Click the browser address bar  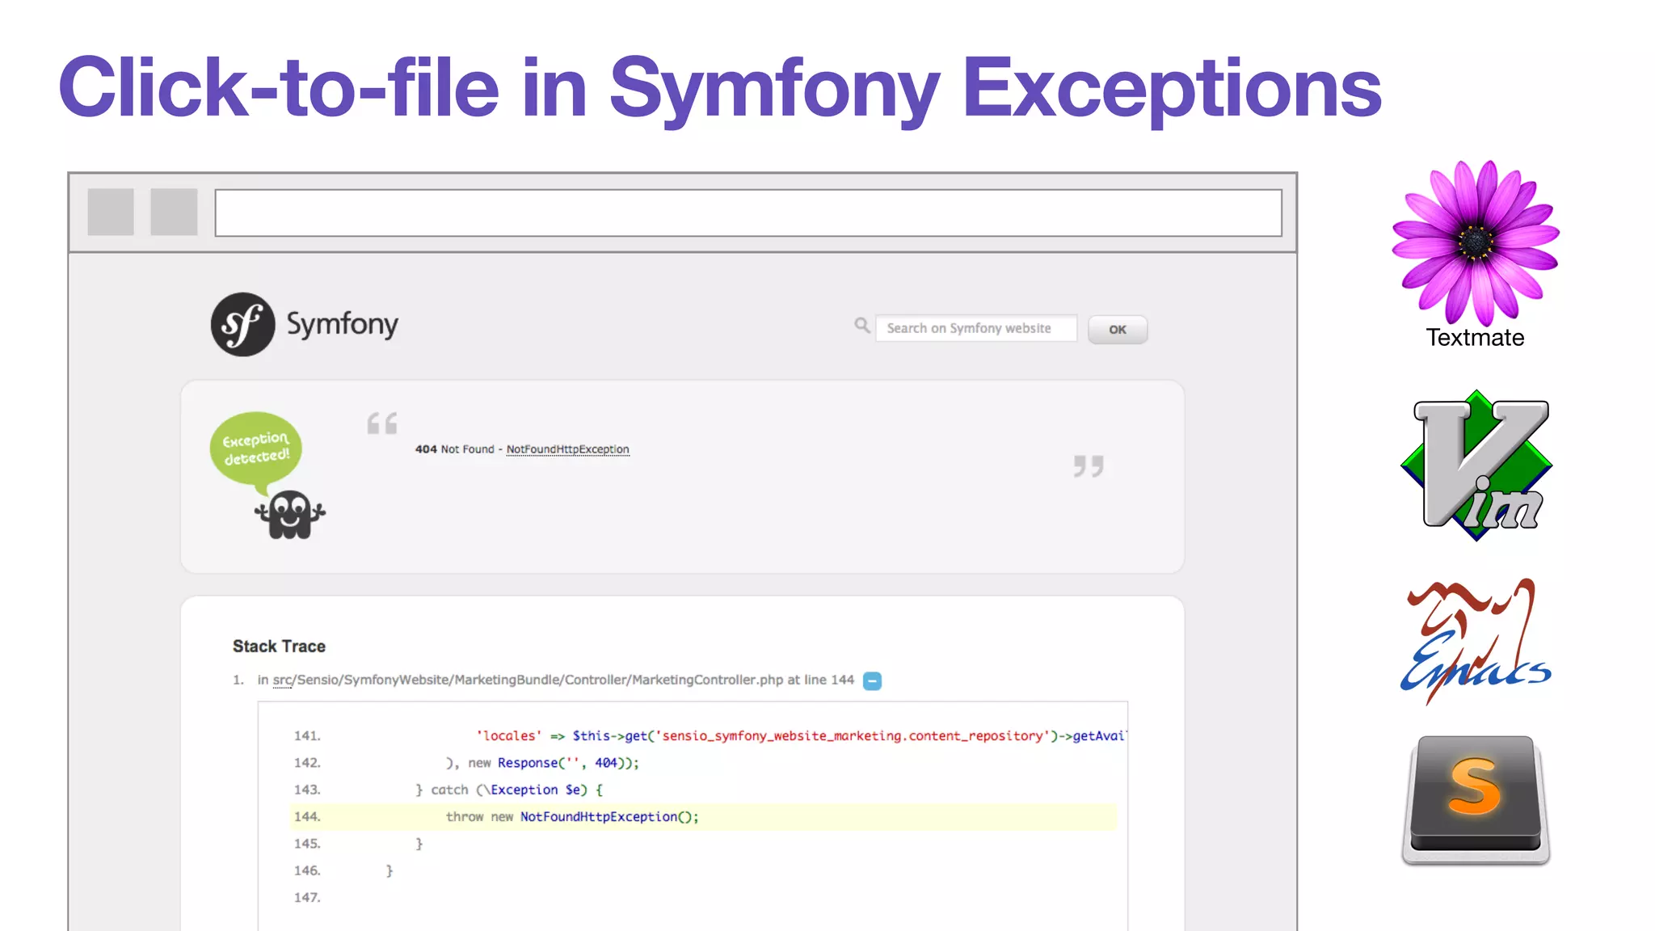point(748,213)
